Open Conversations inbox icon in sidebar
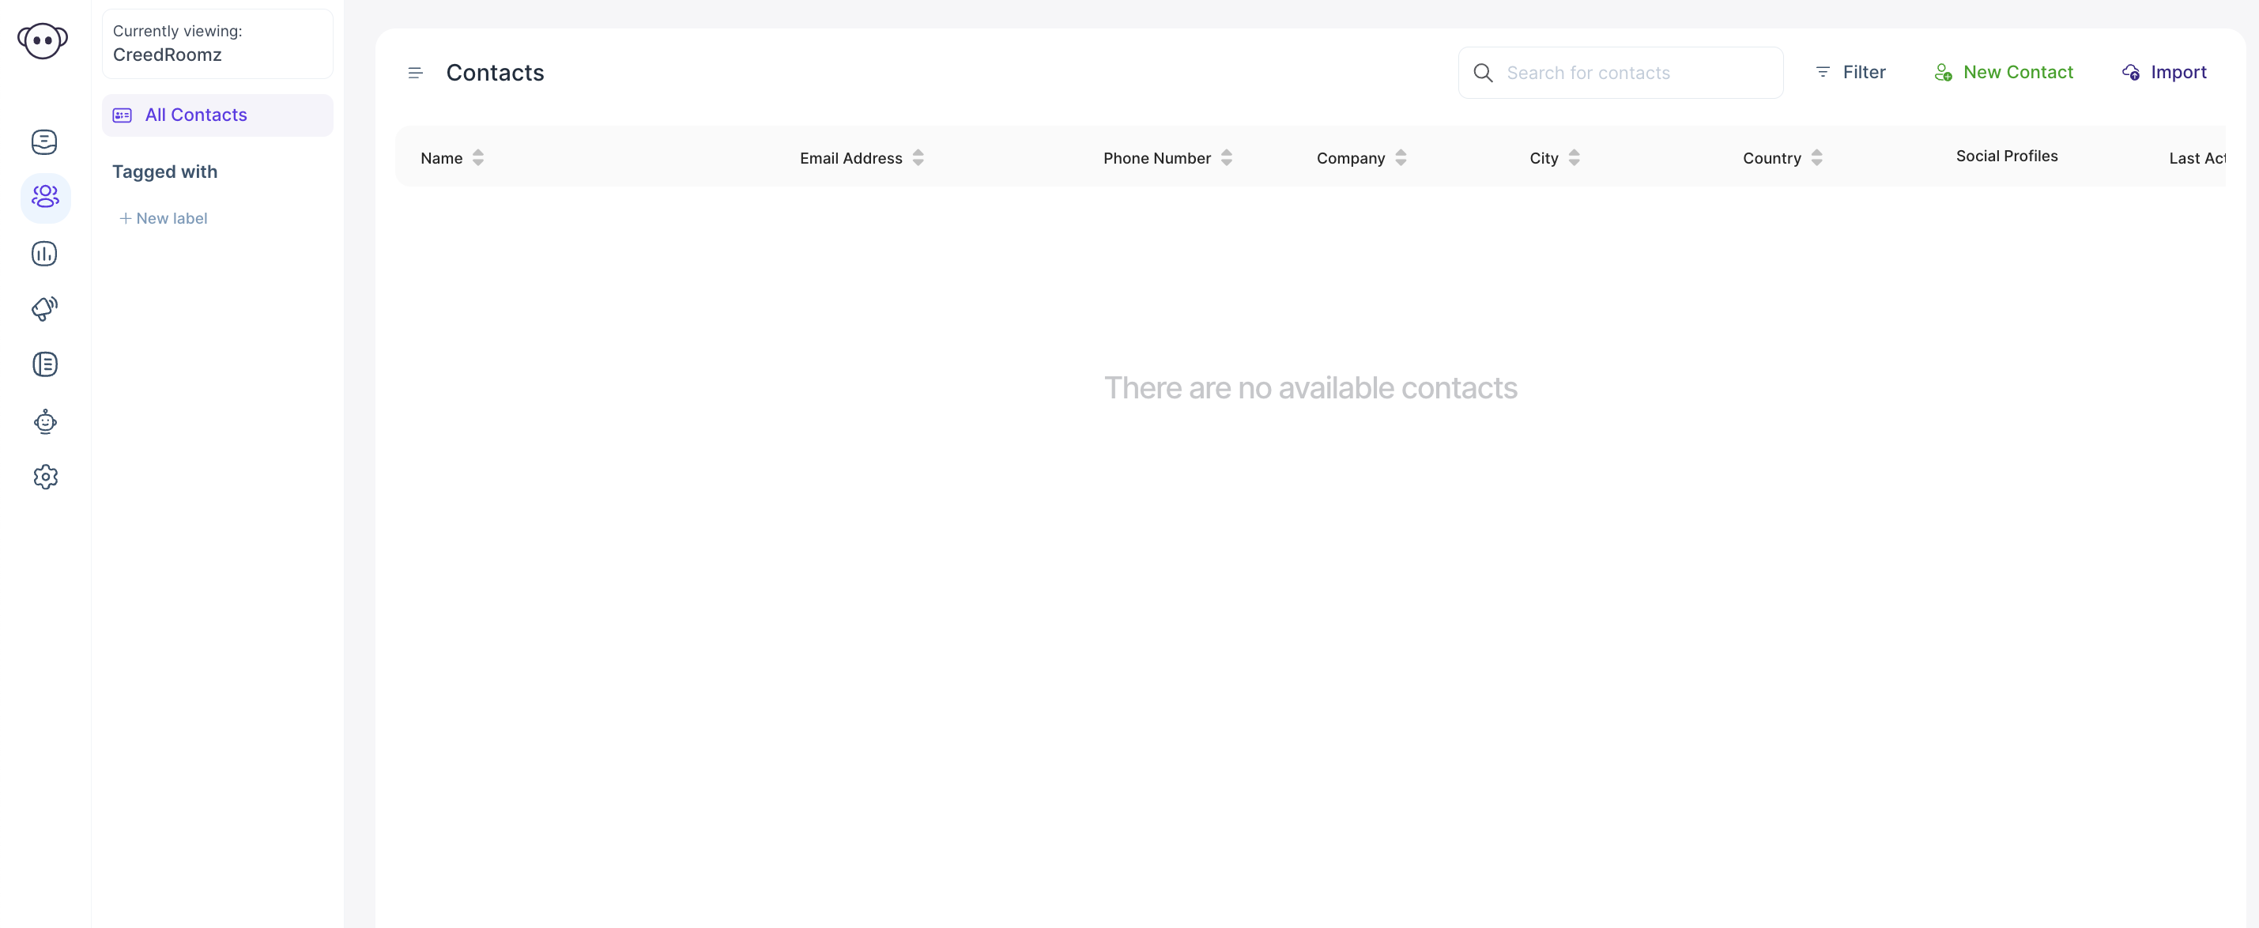Viewport: 2259px width, 928px height. [45, 142]
